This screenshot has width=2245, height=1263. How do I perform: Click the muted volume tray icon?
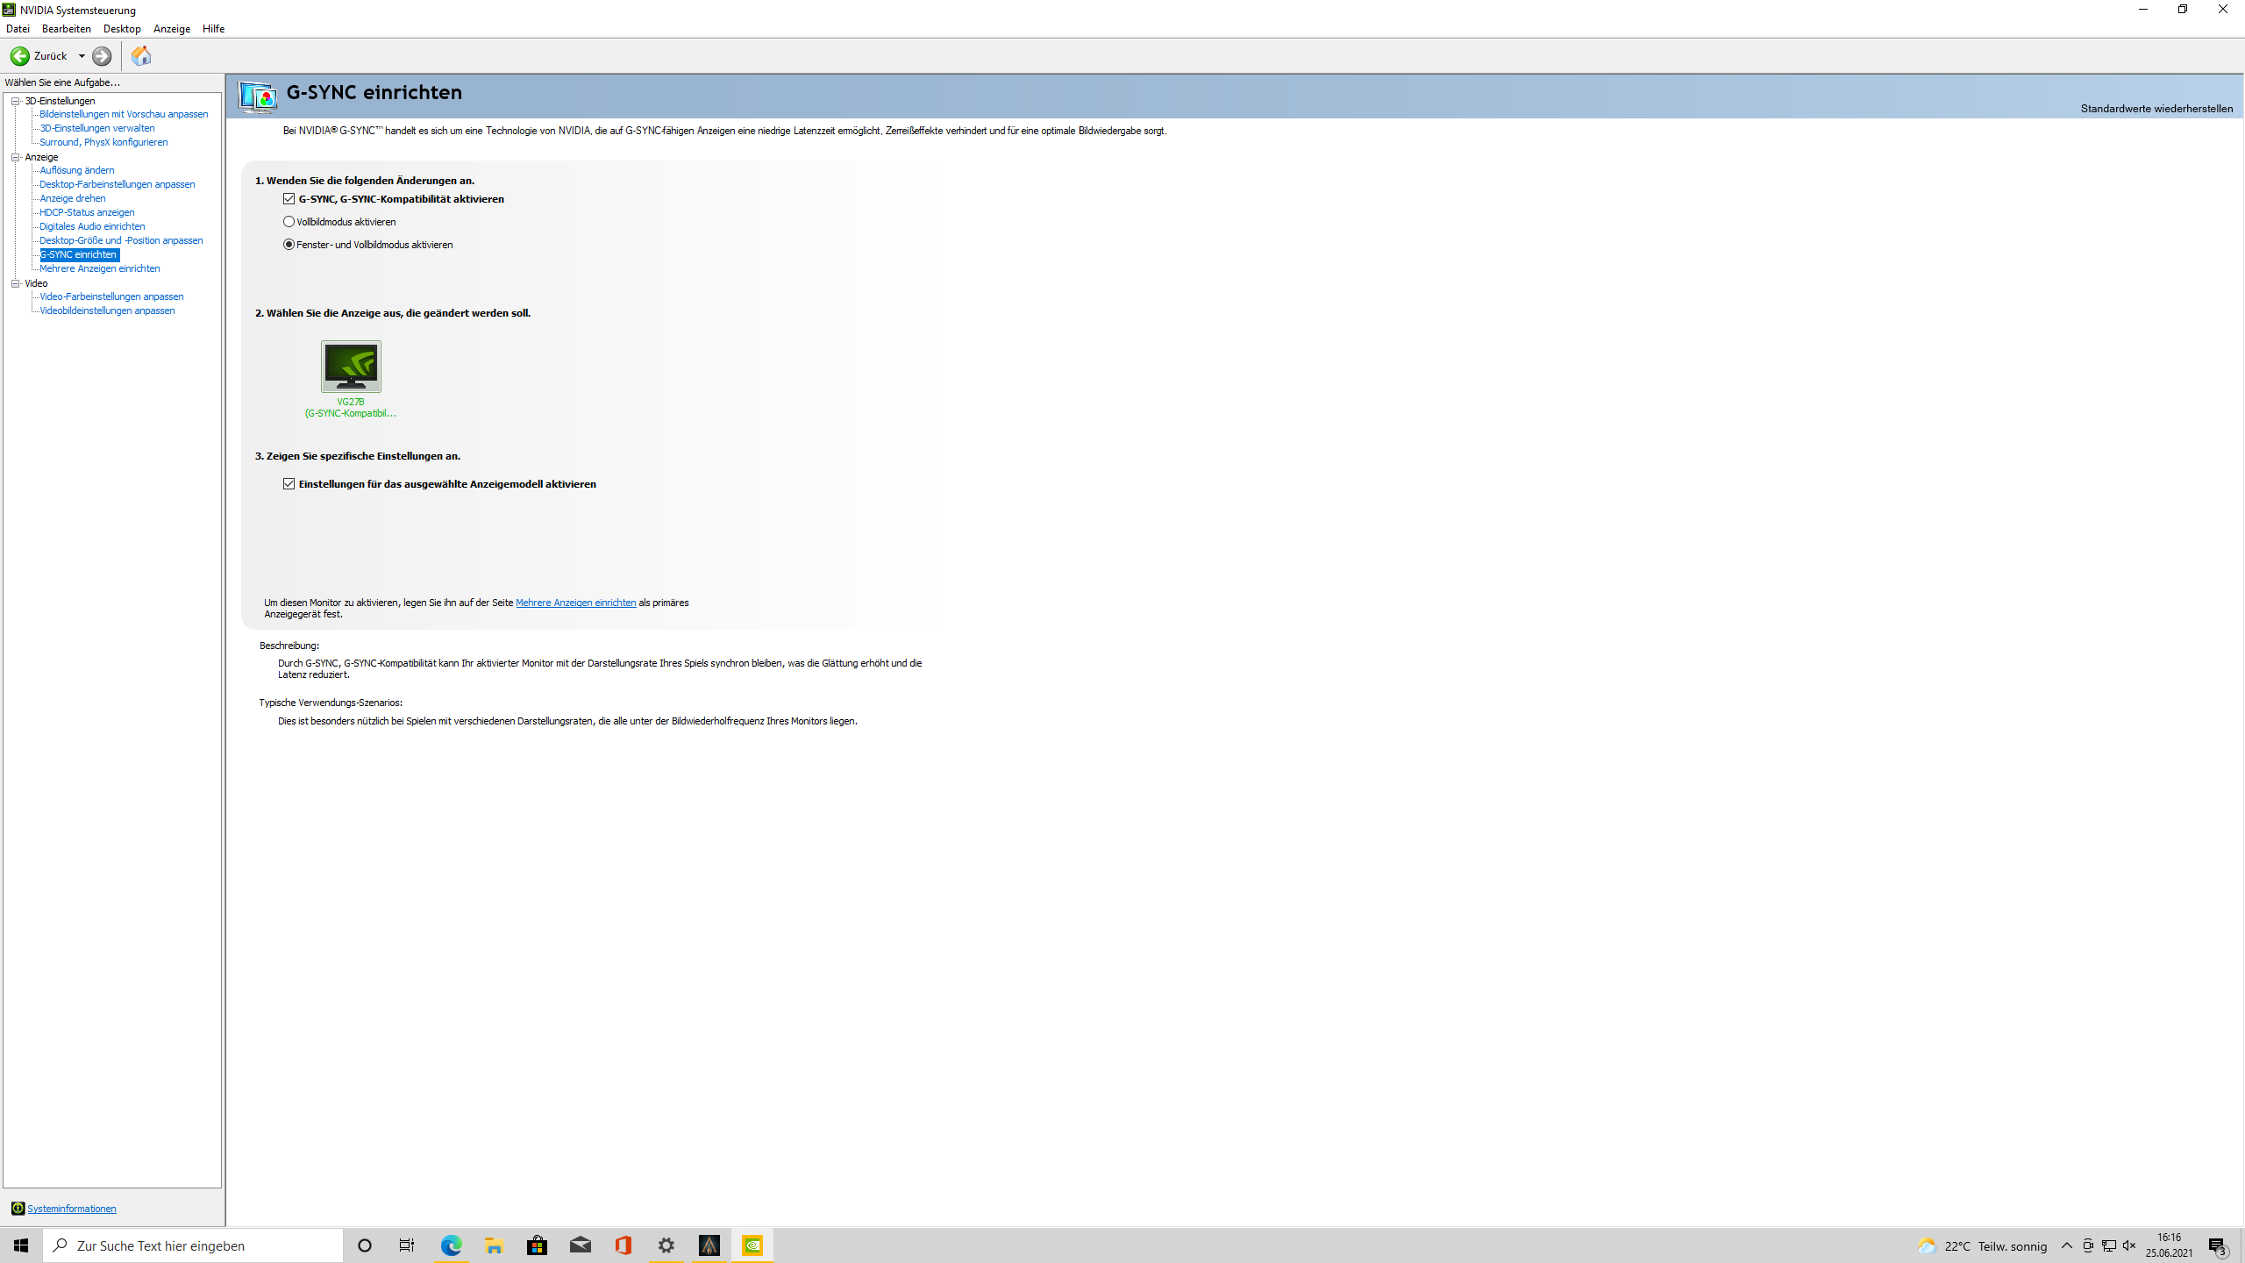(2129, 1245)
